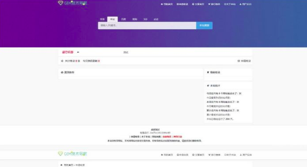Image resolution: width=307 pixels, height=167 pixels.
Task: Click the GEM logo in purple header
Action: coord(72,3)
